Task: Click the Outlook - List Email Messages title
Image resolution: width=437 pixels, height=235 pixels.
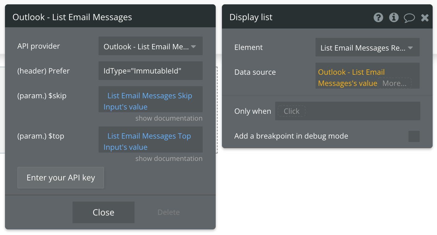Action: click(72, 17)
